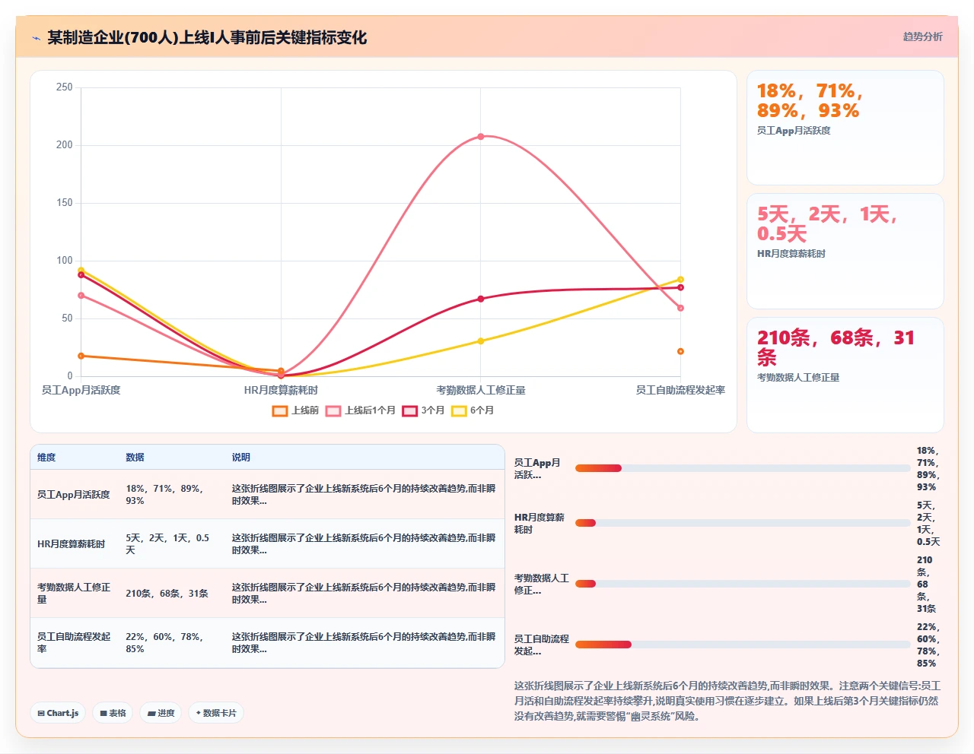Open the 员工App月活跃度 stat card

click(845, 128)
